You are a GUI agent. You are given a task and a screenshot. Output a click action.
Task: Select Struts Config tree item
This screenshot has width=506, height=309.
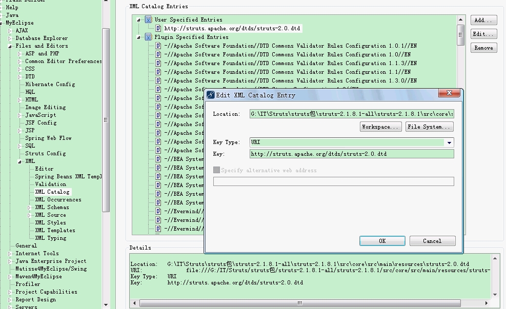(46, 154)
